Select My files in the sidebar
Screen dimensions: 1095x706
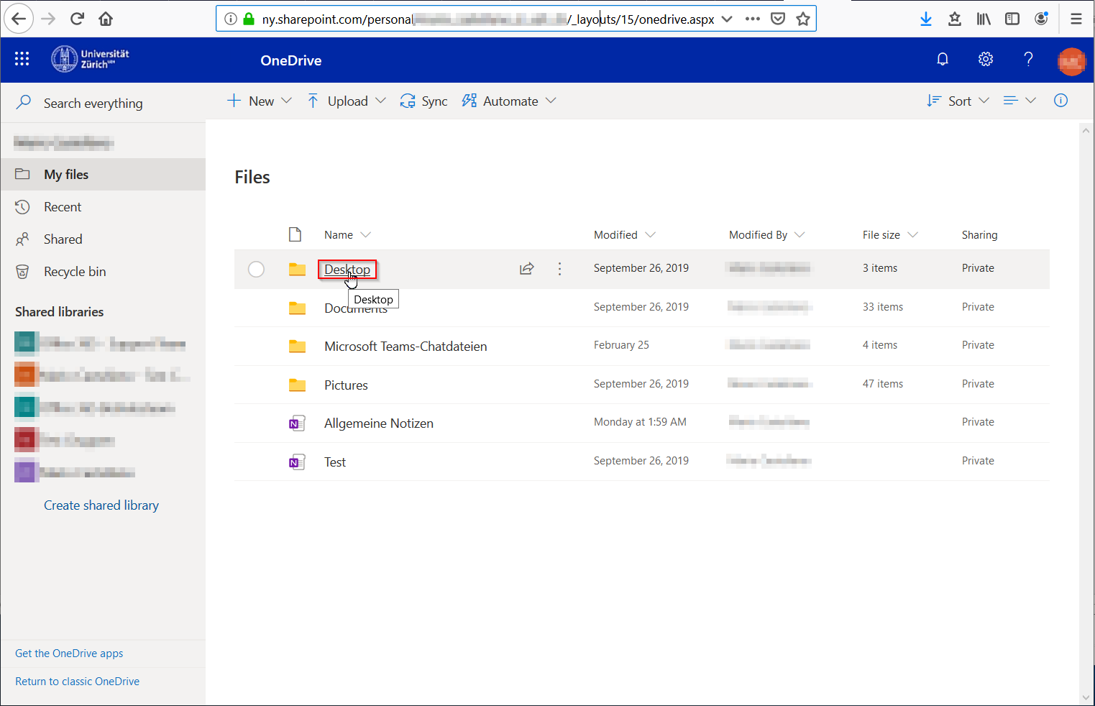[103, 174]
